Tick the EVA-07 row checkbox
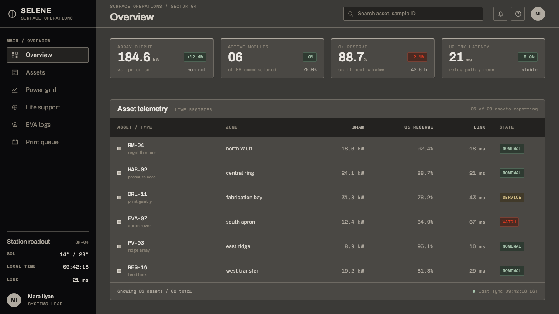The width and height of the screenshot is (559, 314). pyautogui.click(x=119, y=222)
